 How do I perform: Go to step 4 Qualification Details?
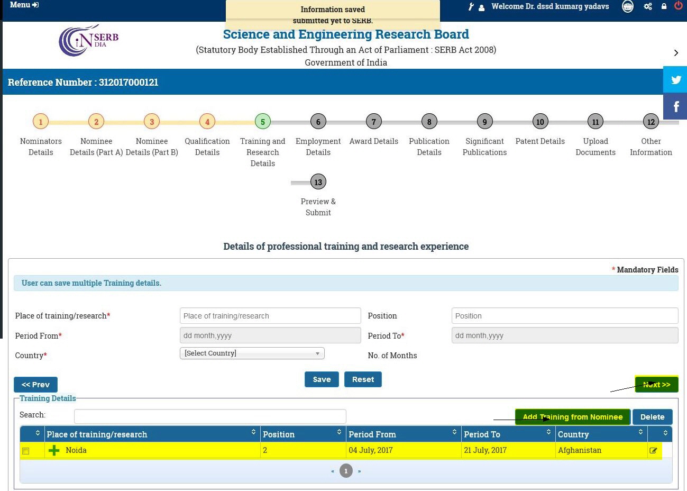(207, 122)
